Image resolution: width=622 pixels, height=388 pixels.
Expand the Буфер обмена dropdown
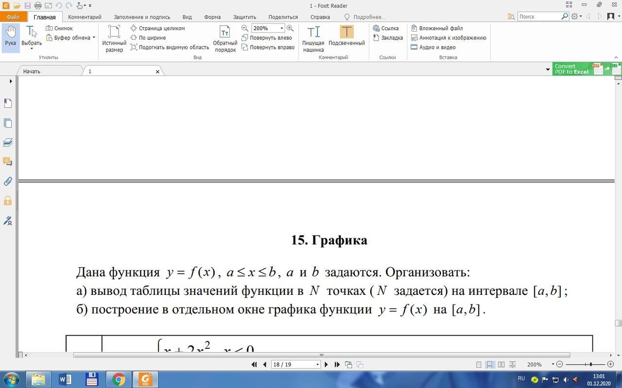(x=94, y=38)
